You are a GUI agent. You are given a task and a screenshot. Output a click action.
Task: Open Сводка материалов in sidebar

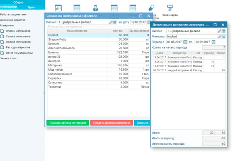tap(16, 36)
